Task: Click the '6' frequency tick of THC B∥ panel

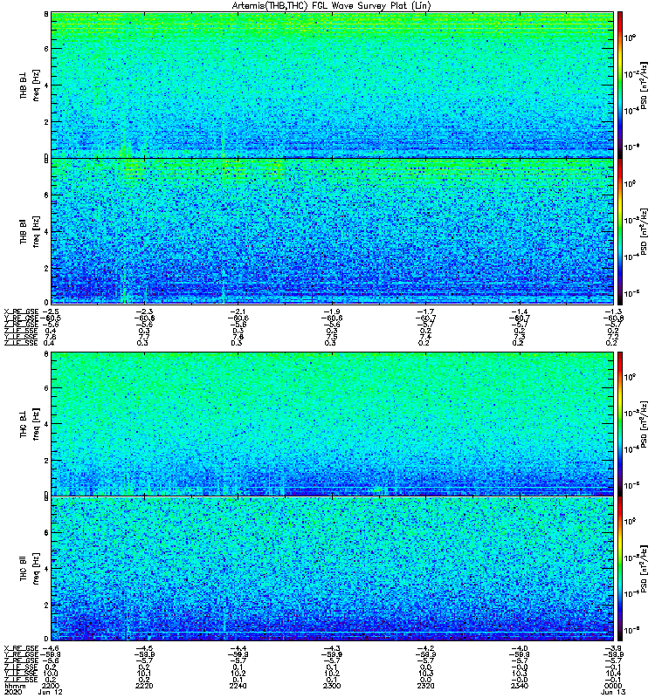Action: (46, 532)
